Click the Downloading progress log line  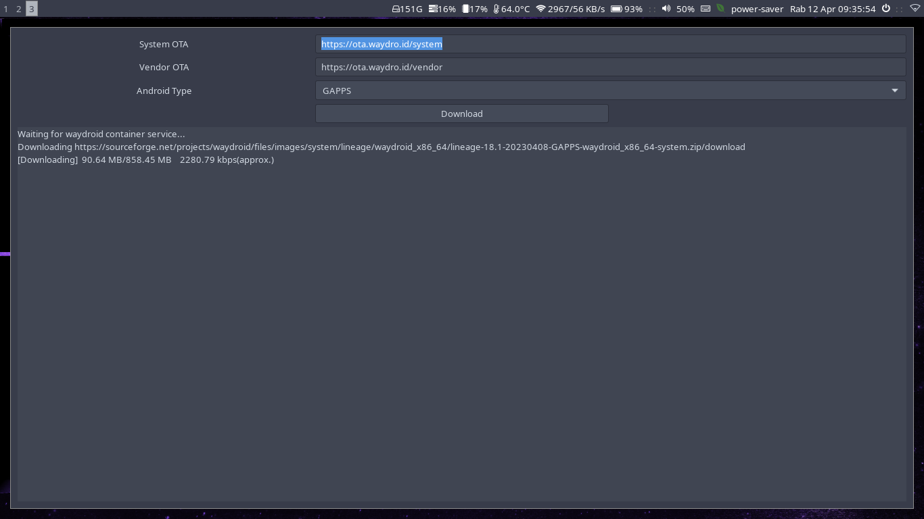click(x=145, y=159)
